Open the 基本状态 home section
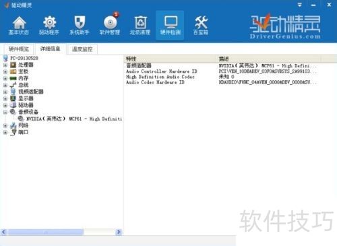The image size is (337, 246). 19,26
